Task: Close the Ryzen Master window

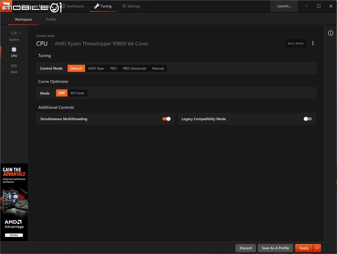Action: (331, 6)
